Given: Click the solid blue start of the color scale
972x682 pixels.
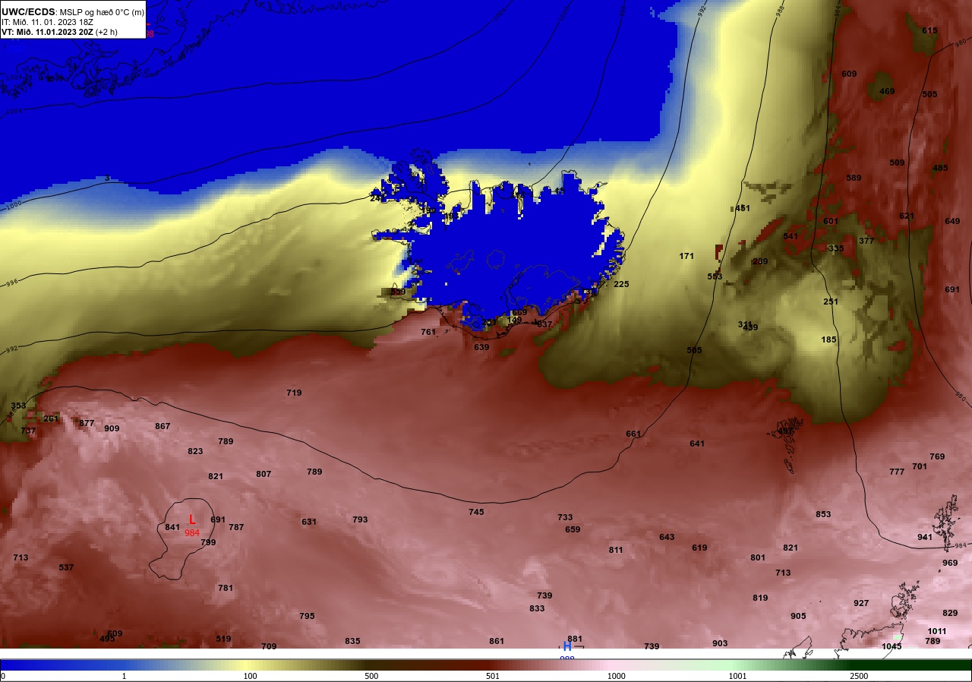Looking at the screenshot, I should pyautogui.click(x=61, y=665).
